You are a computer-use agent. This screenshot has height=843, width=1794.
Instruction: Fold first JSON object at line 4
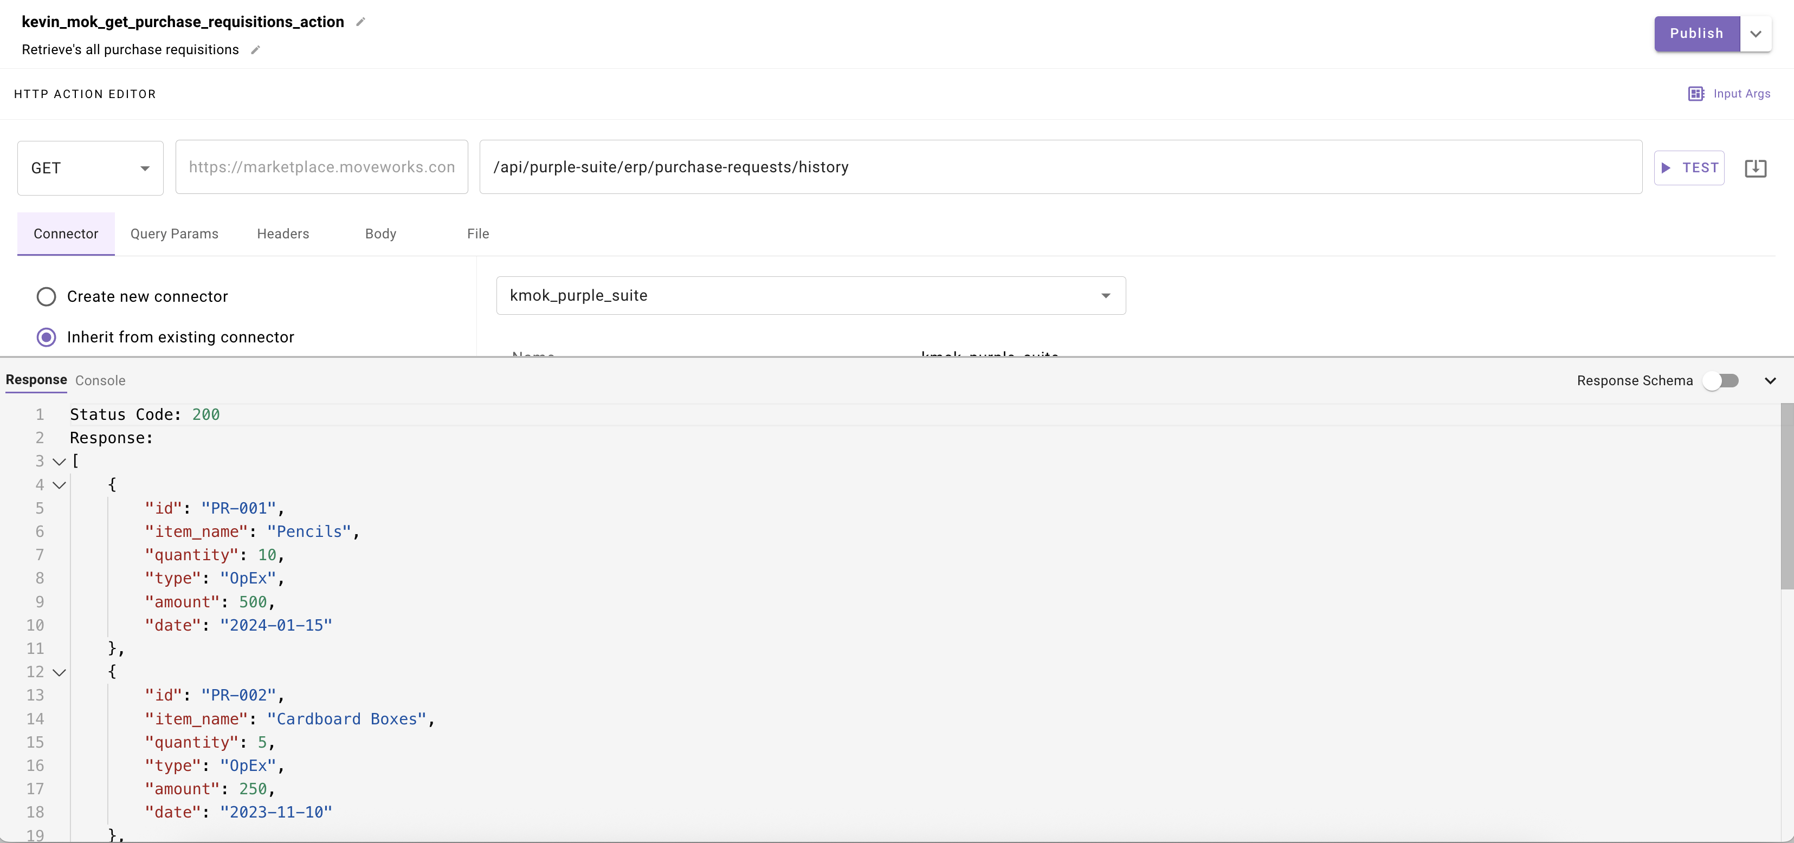[x=59, y=485]
